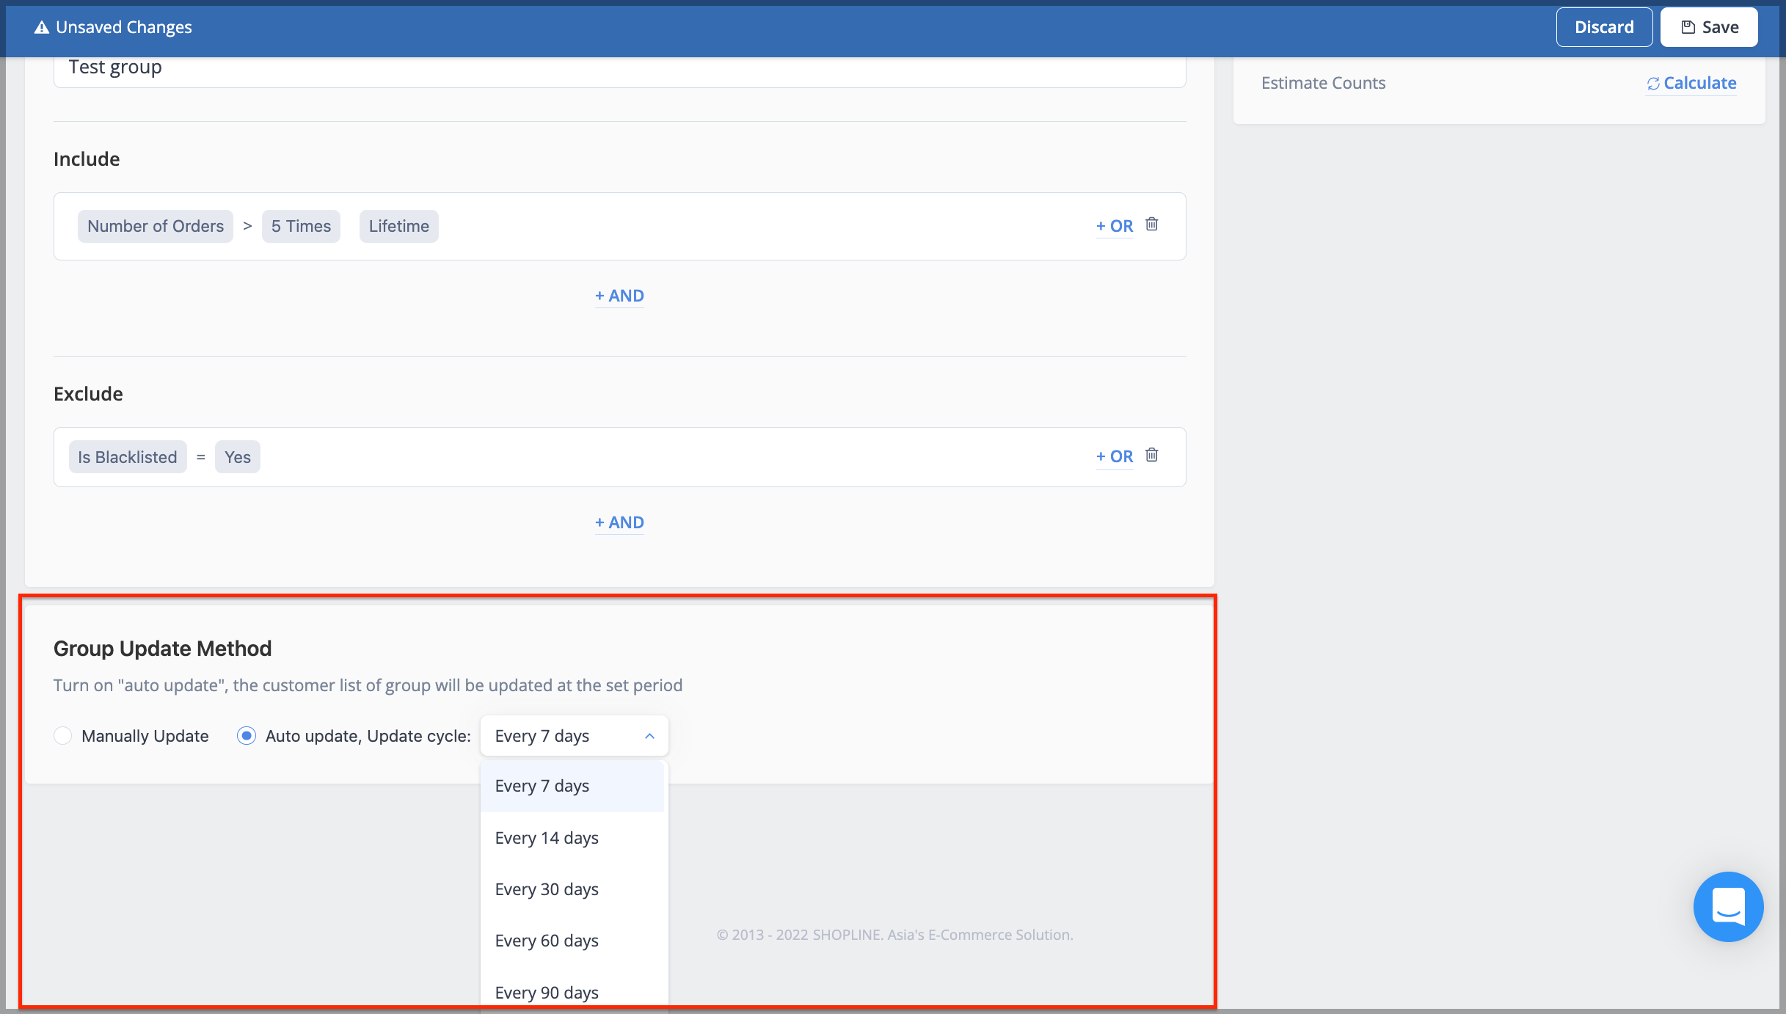Open the Number of Orders field selector
The height and width of the screenshot is (1014, 1786).
(x=156, y=226)
